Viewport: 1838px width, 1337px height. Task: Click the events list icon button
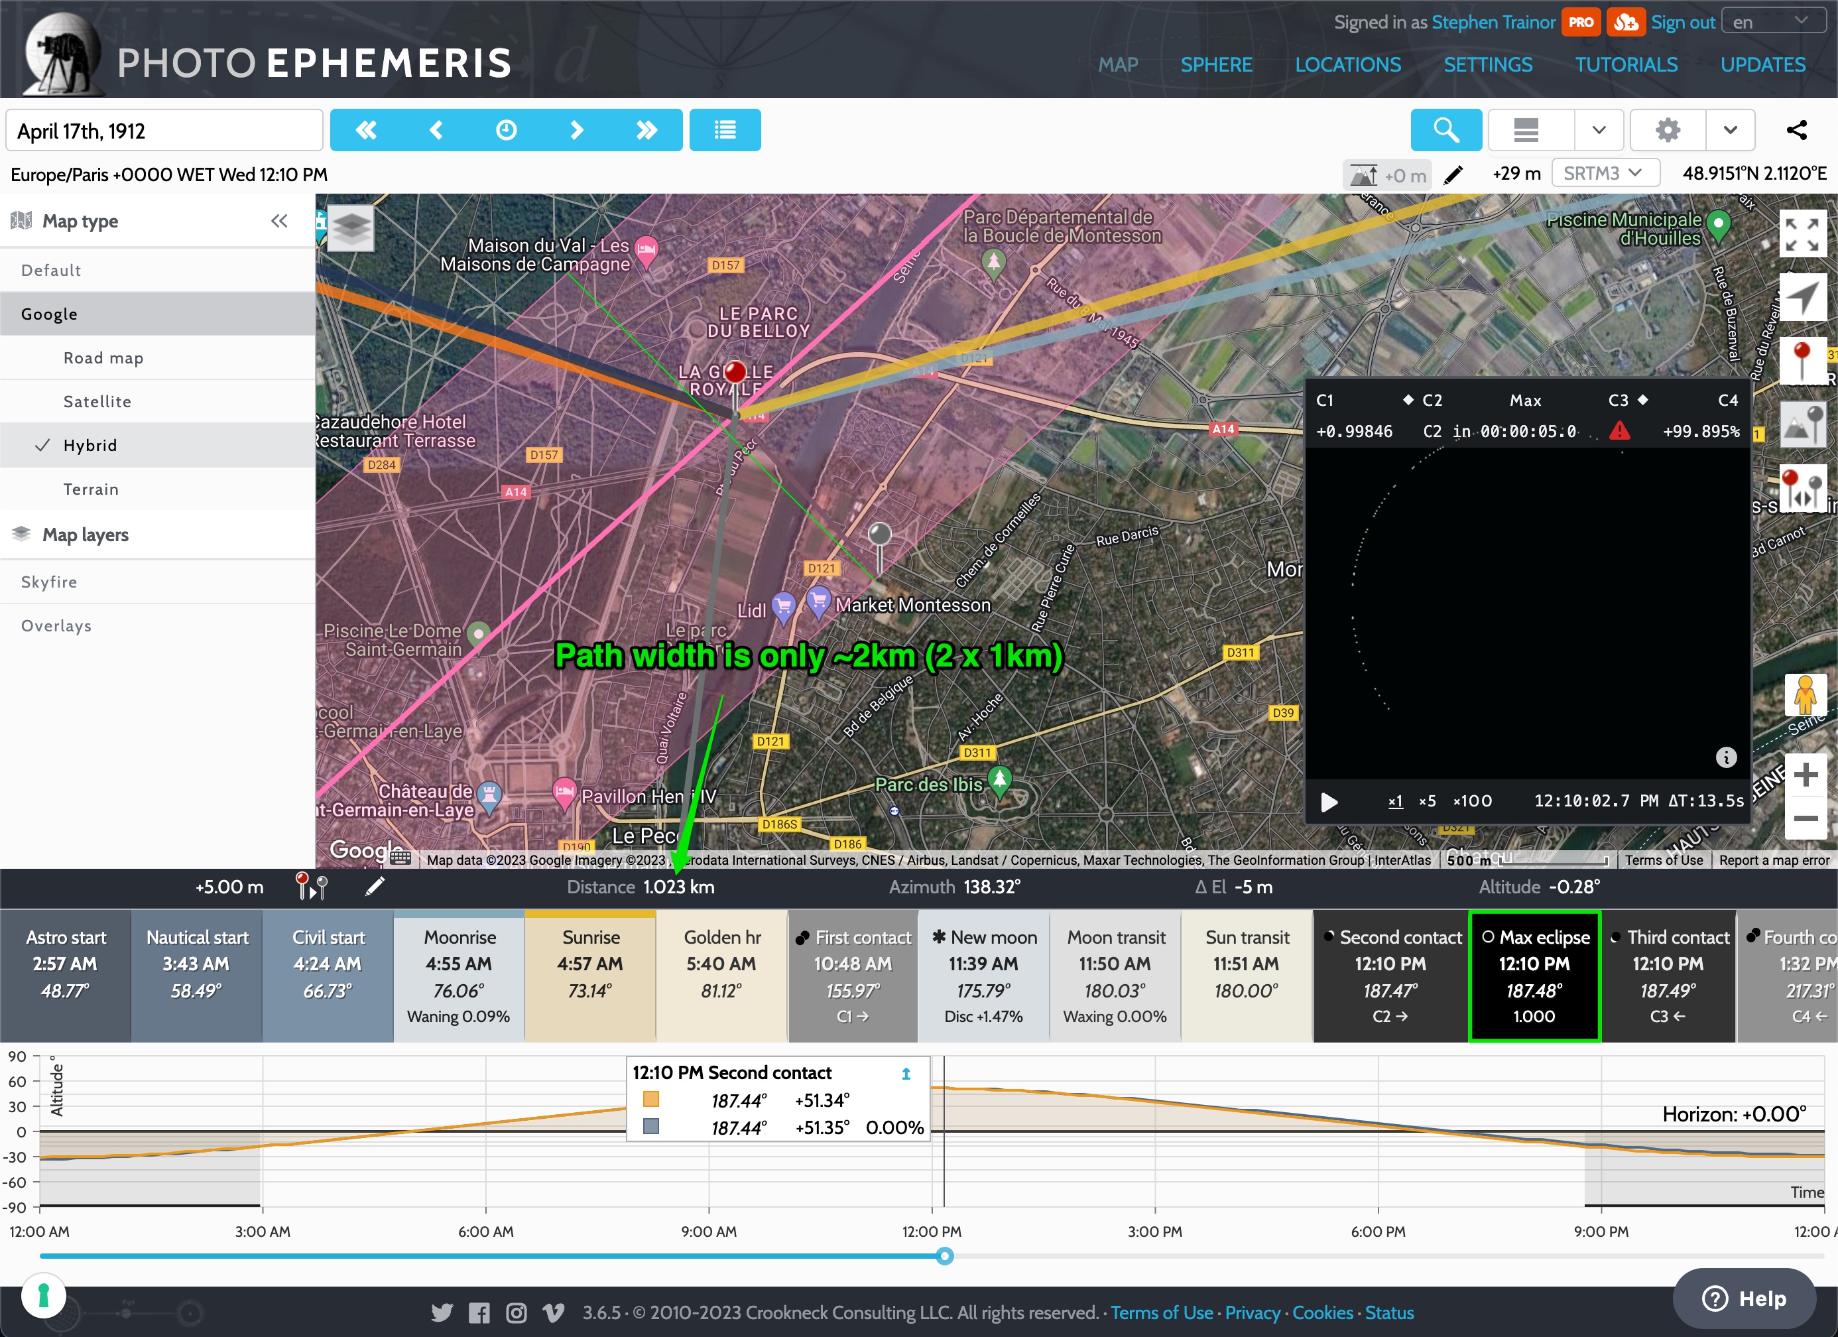725,130
